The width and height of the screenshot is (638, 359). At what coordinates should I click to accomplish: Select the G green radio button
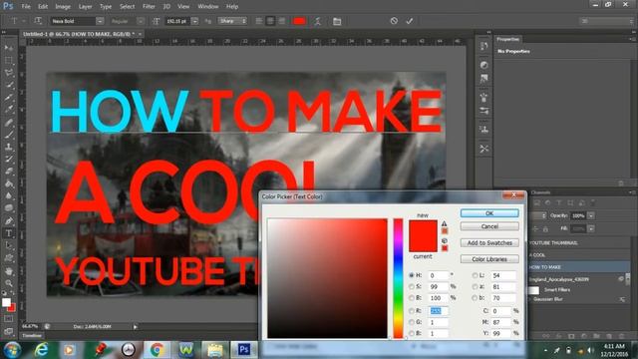point(411,322)
